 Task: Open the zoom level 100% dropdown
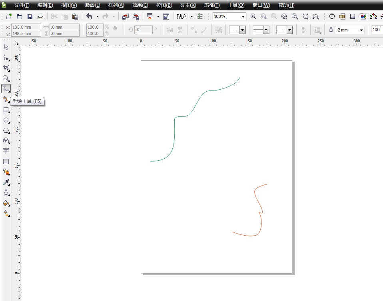pyautogui.click(x=243, y=17)
